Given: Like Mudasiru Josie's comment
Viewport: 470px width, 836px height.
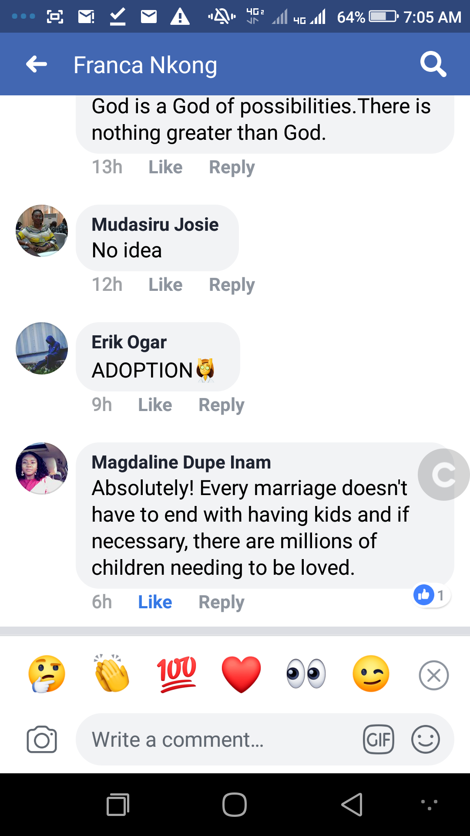Looking at the screenshot, I should pos(165,285).
